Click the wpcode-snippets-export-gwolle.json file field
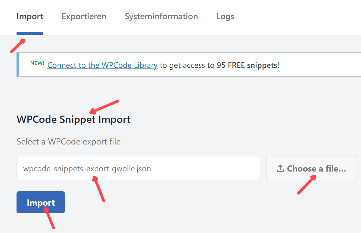This screenshot has width=361, height=233. (138, 168)
